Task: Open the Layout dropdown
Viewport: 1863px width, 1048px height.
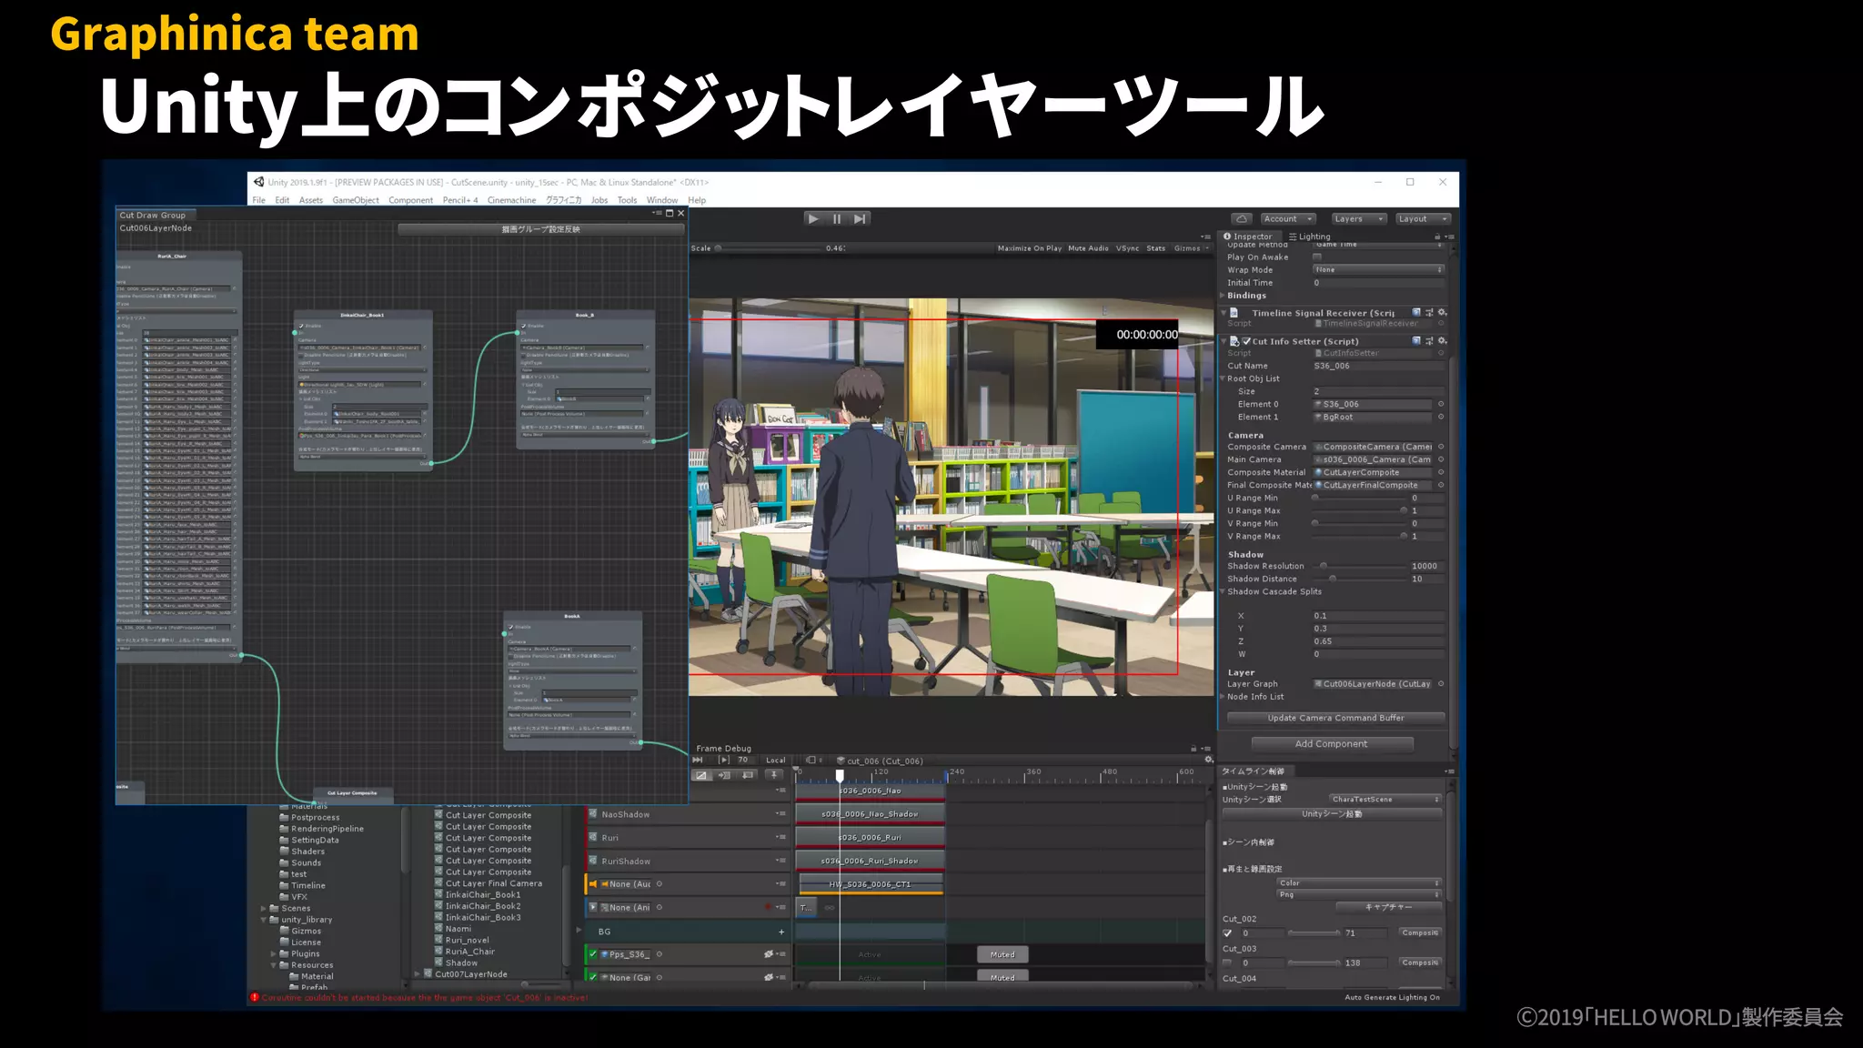Action: 1423,218
